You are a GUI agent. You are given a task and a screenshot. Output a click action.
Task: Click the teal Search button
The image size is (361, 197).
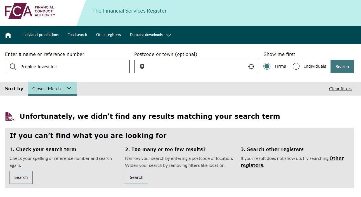(x=342, y=67)
